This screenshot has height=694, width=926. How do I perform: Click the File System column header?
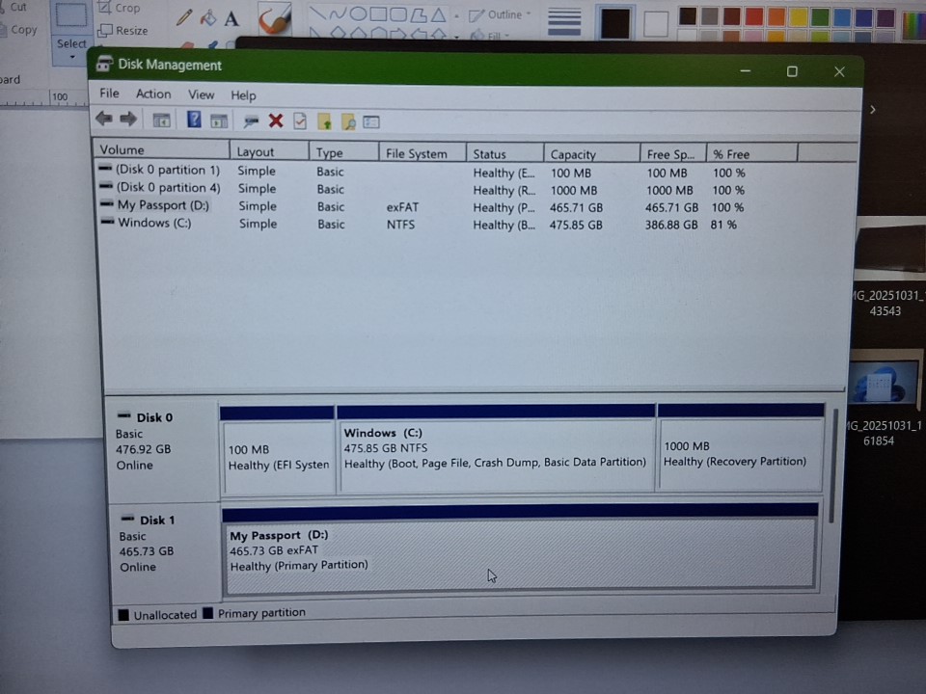click(416, 154)
